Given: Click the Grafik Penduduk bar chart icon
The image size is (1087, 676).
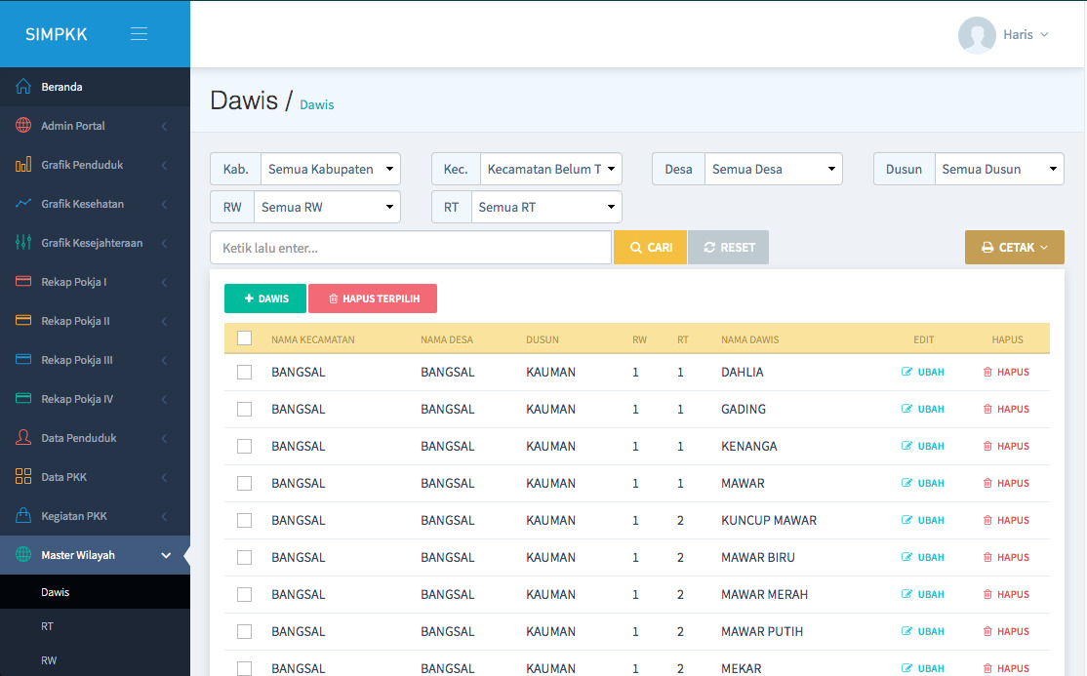Looking at the screenshot, I should (23, 165).
